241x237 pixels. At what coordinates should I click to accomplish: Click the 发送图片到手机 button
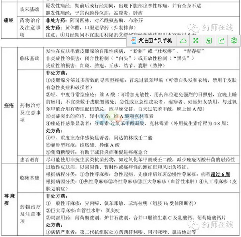pos(151,41)
